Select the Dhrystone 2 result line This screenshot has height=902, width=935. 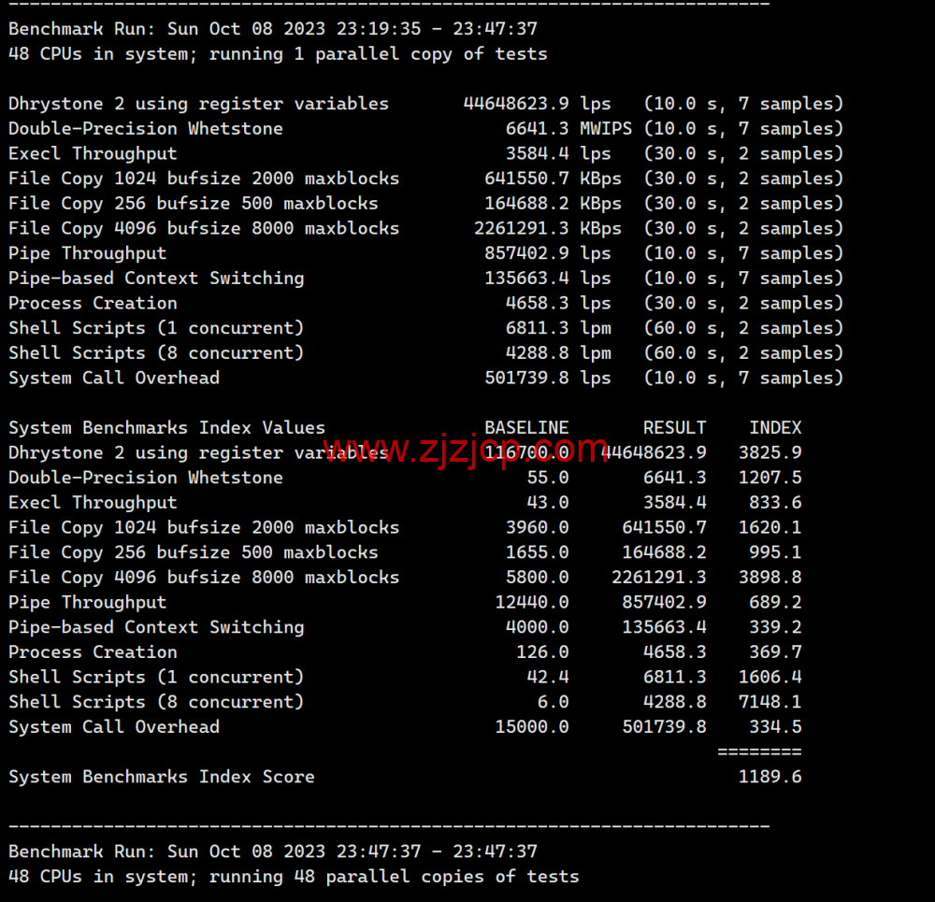pos(196,103)
